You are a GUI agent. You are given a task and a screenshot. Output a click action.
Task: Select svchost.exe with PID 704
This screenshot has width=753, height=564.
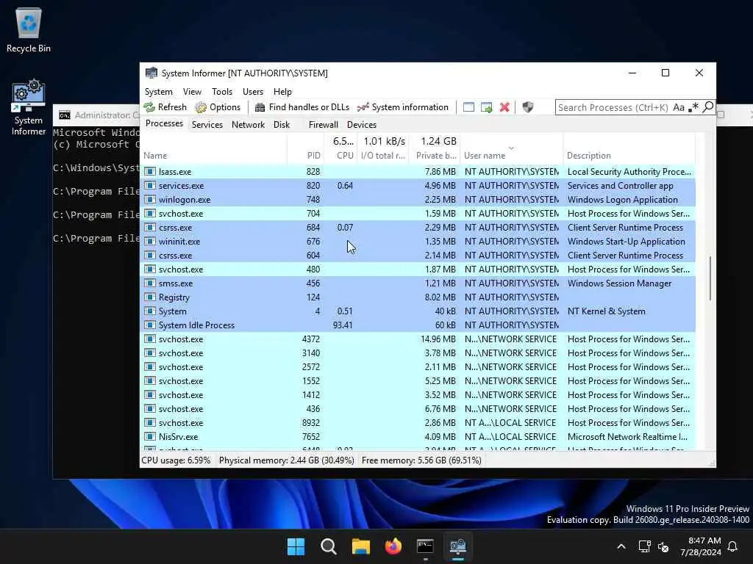418,214
